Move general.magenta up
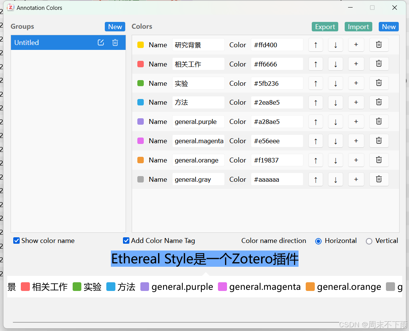 click(x=316, y=141)
